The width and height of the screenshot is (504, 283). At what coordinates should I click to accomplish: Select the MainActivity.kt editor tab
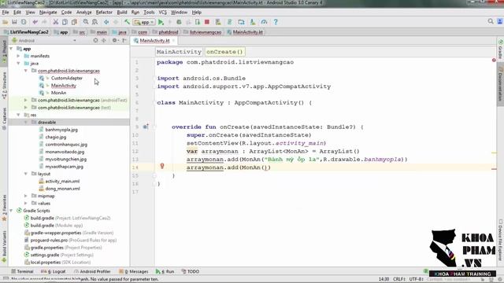click(154, 41)
